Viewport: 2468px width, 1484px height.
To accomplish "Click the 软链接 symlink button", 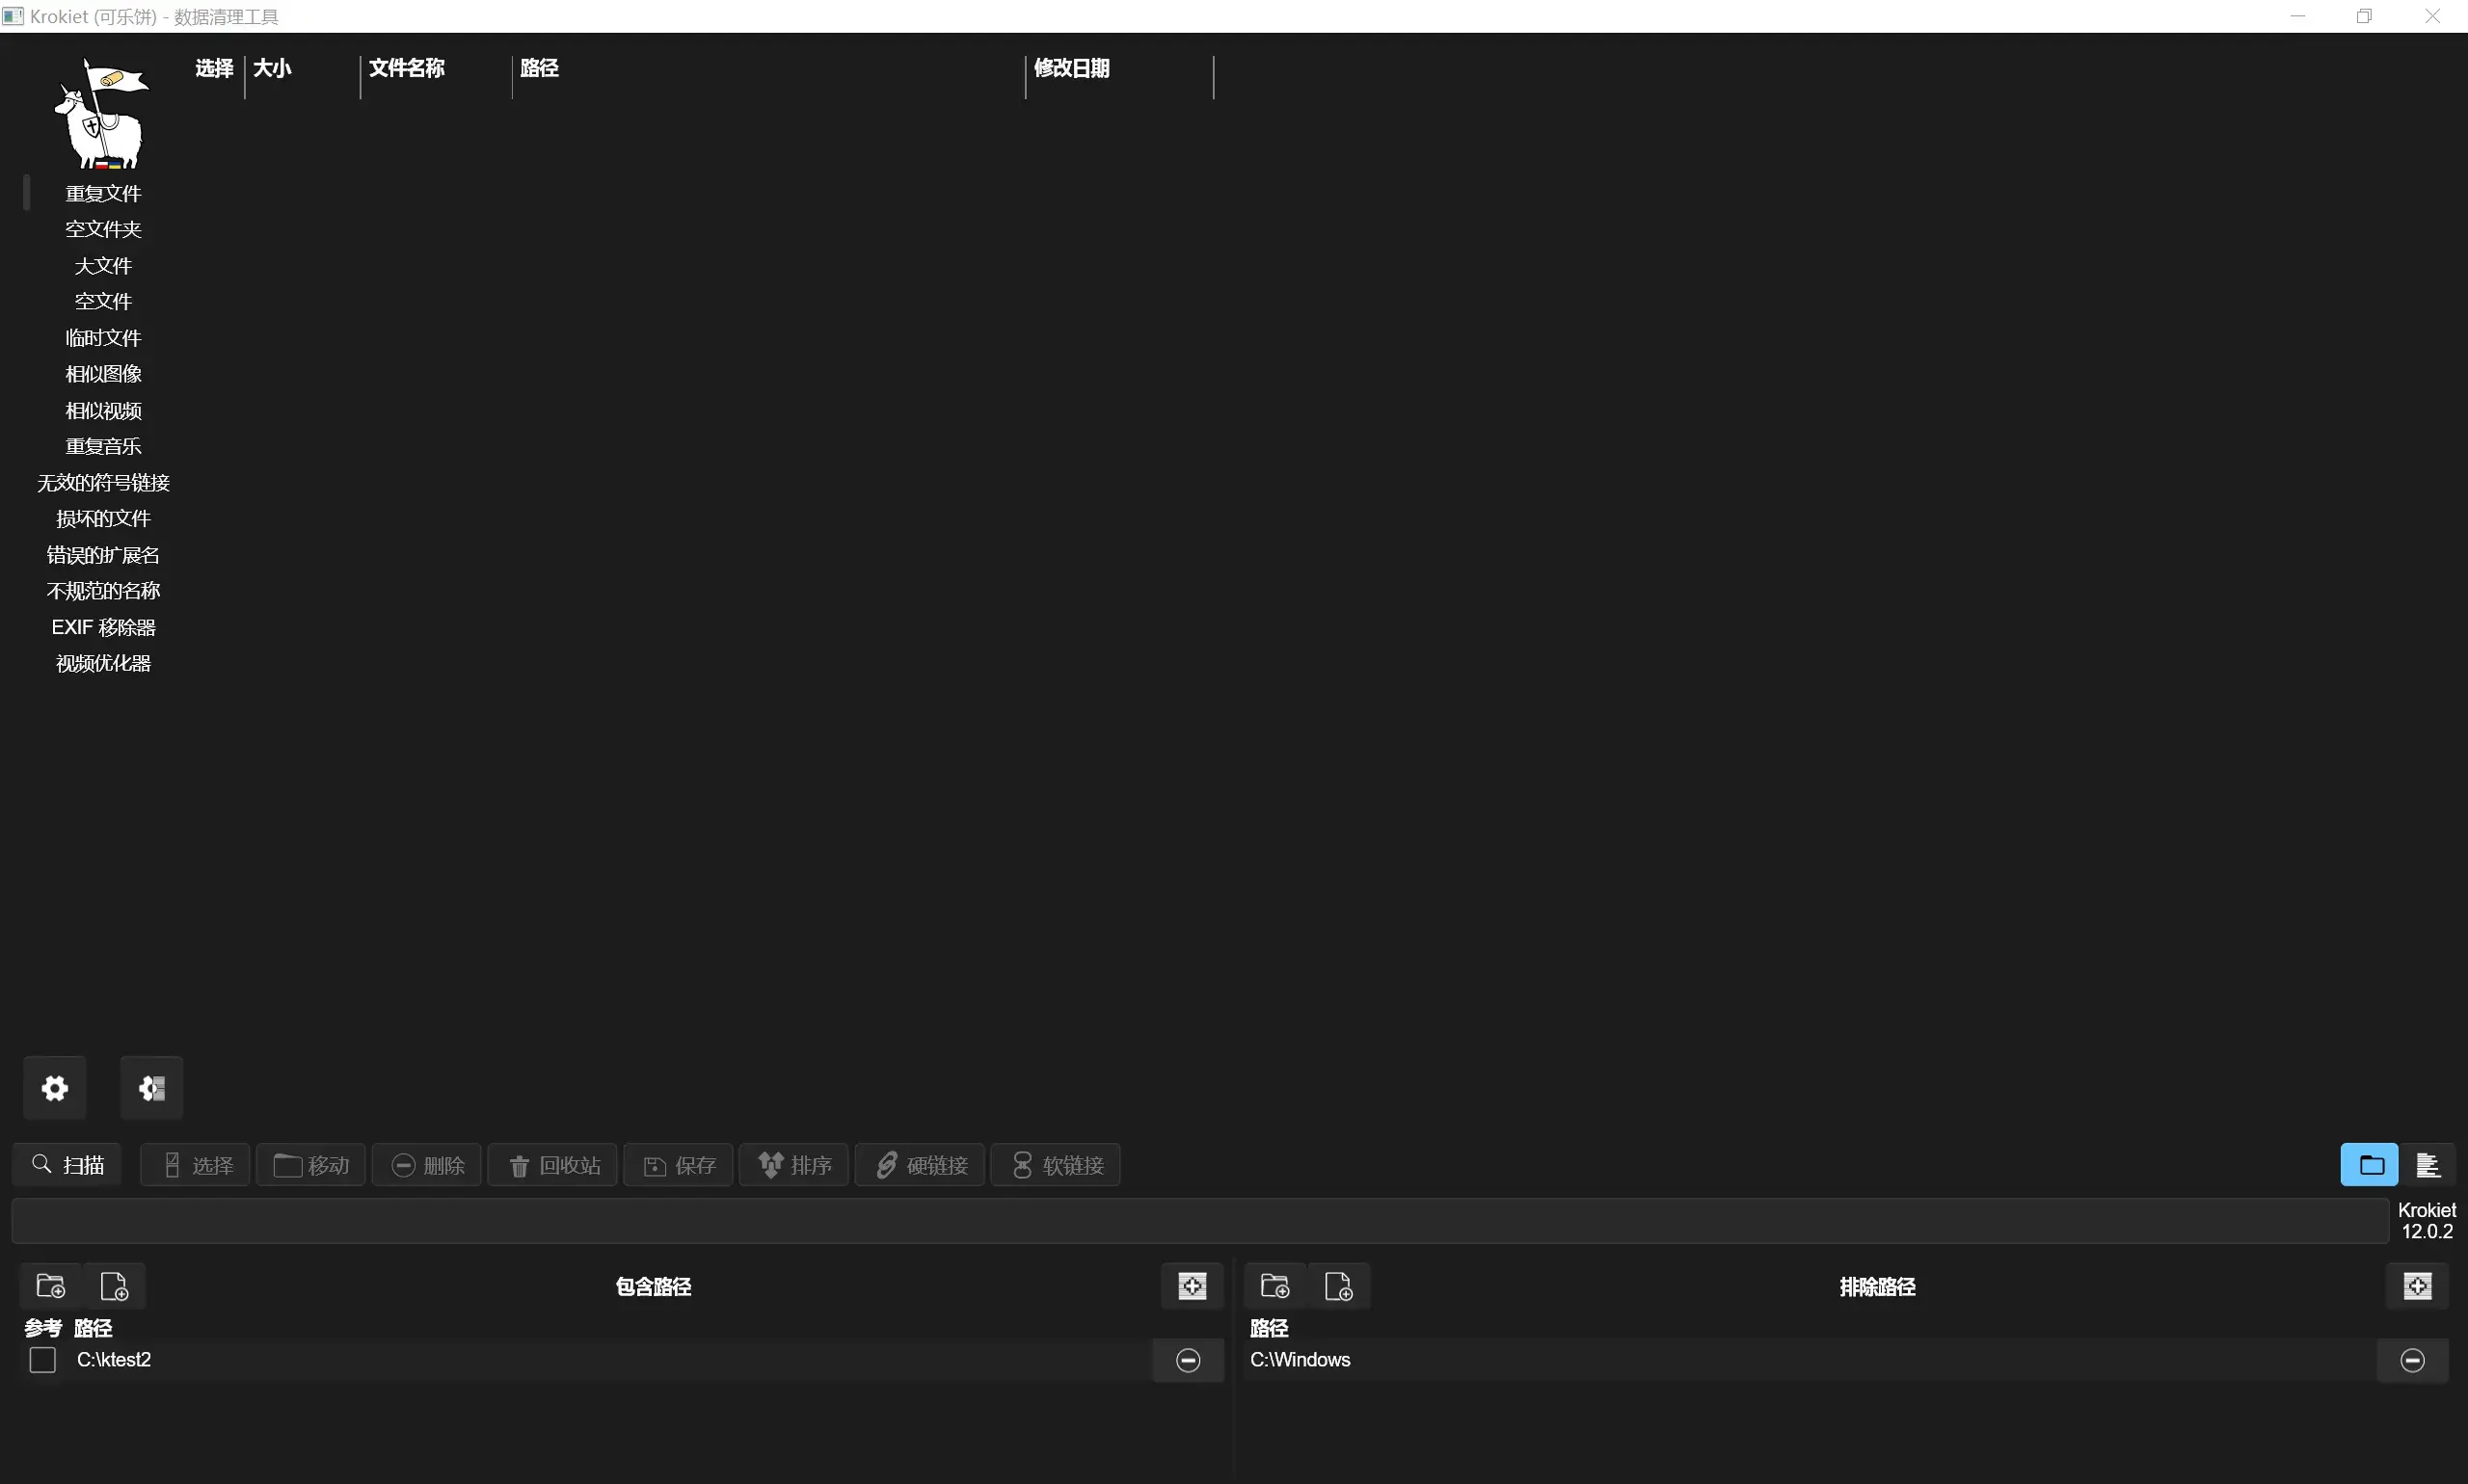I will tap(1056, 1165).
